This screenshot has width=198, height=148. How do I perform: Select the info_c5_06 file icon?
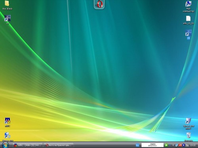pyautogui.click(x=188, y=19)
